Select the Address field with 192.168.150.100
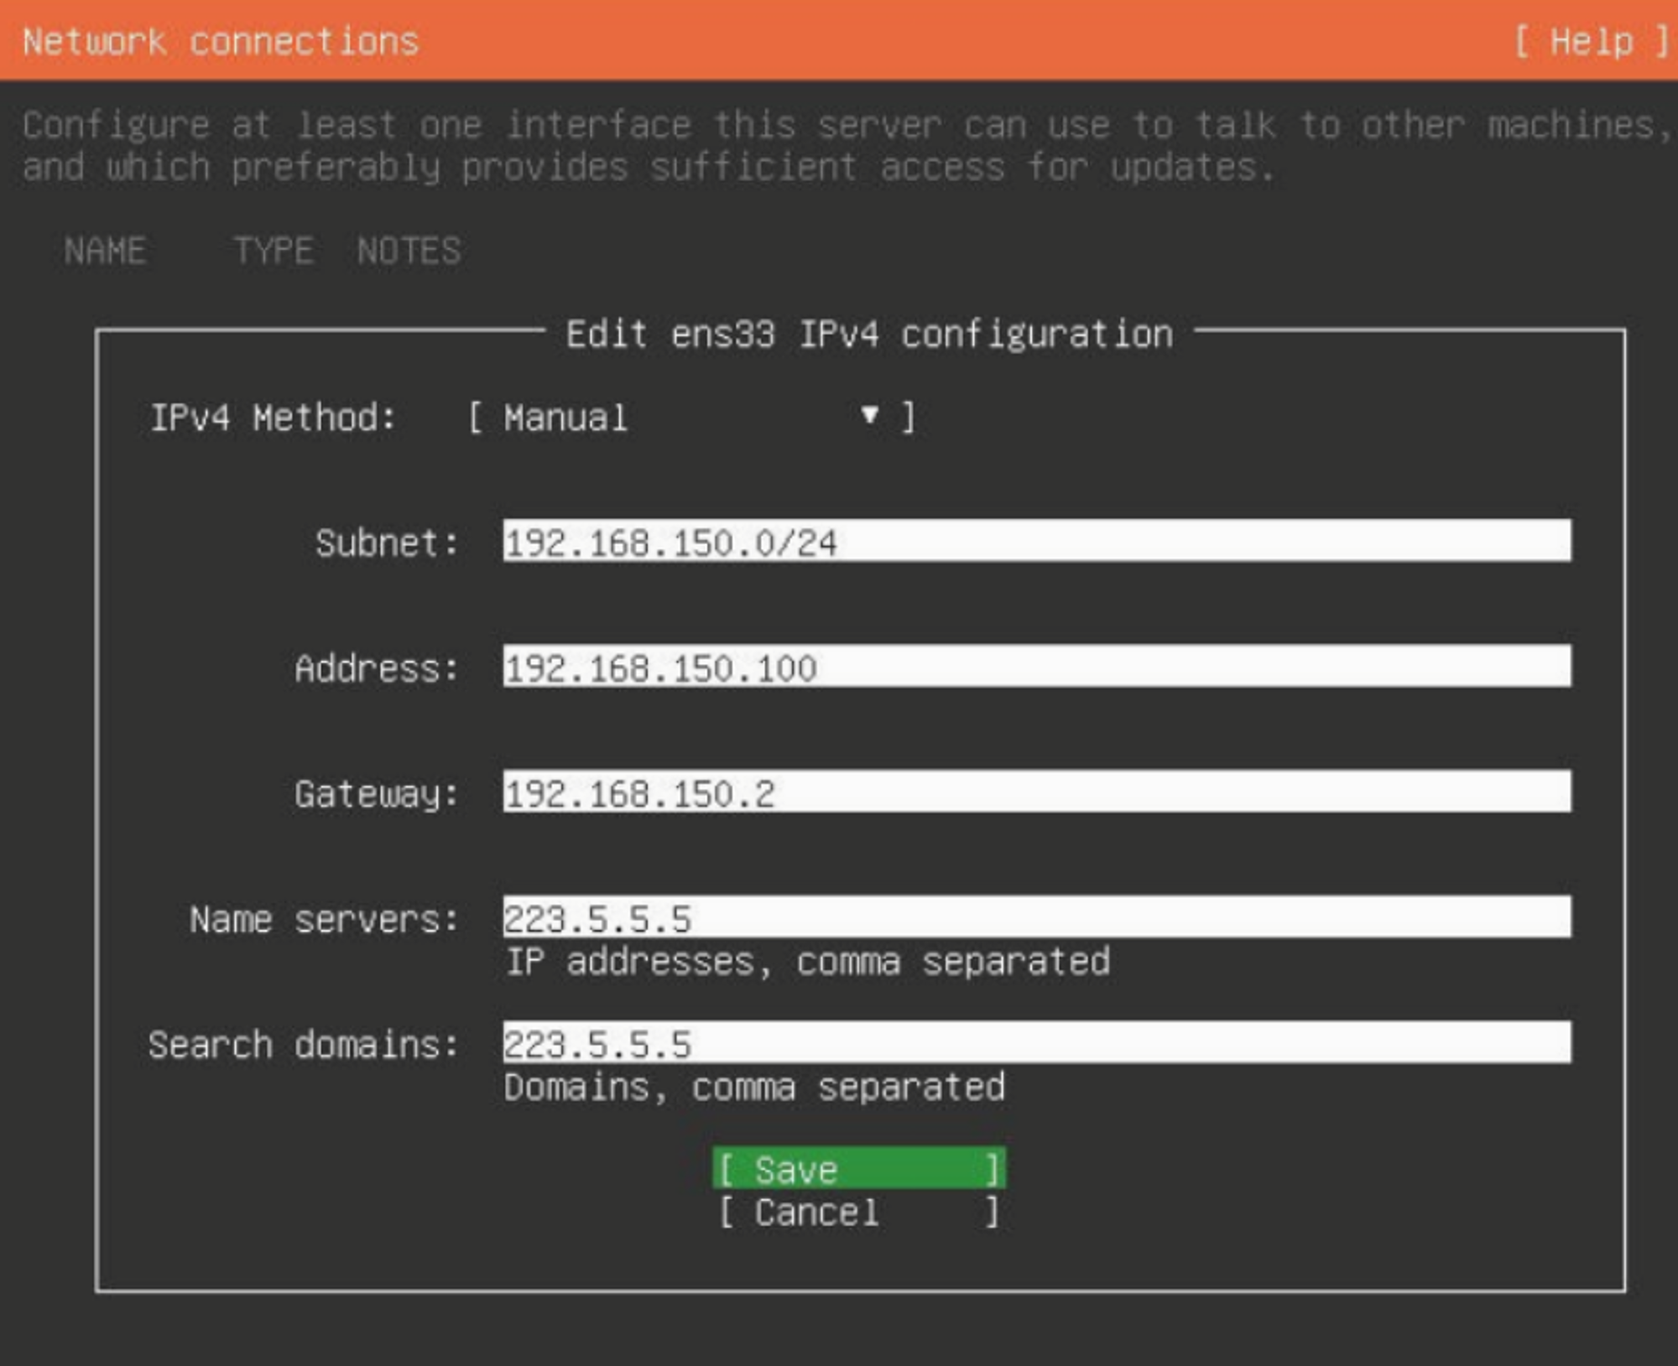Viewport: 1678px width, 1366px height. point(1037,667)
